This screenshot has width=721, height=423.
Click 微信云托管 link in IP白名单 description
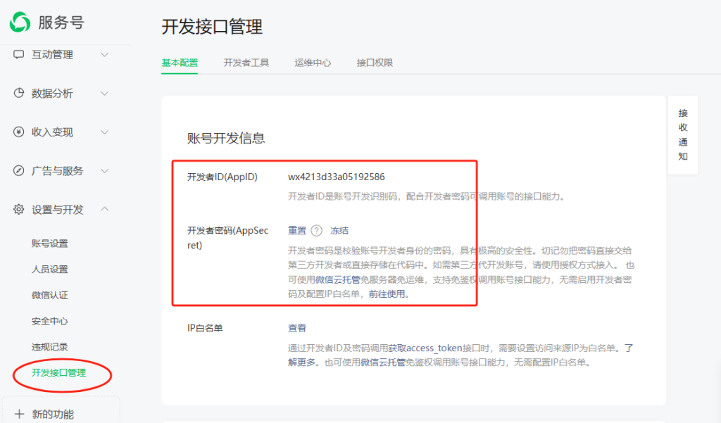pos(383,362)
